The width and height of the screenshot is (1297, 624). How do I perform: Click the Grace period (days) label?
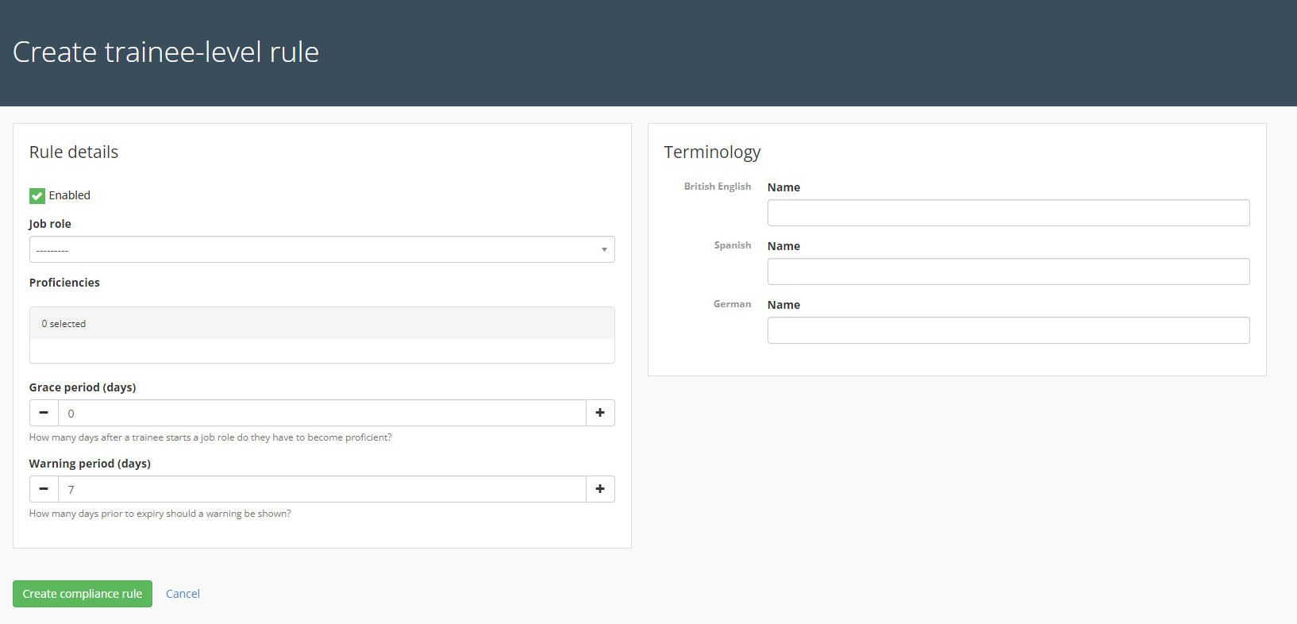pyautogui.click(x=83, y=387)
